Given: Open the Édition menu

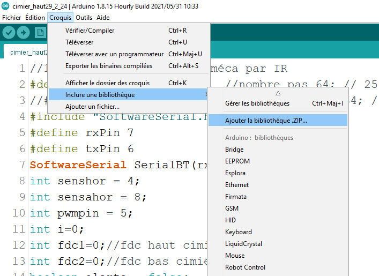Looking at the screenshot, I should [35, 18].
